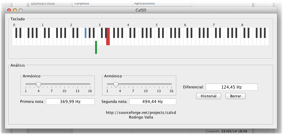The width and height of the screenshot is (284, 135).
Task: Click octave number 8 above the piano keyboard
Action: (x=242, y=25)
